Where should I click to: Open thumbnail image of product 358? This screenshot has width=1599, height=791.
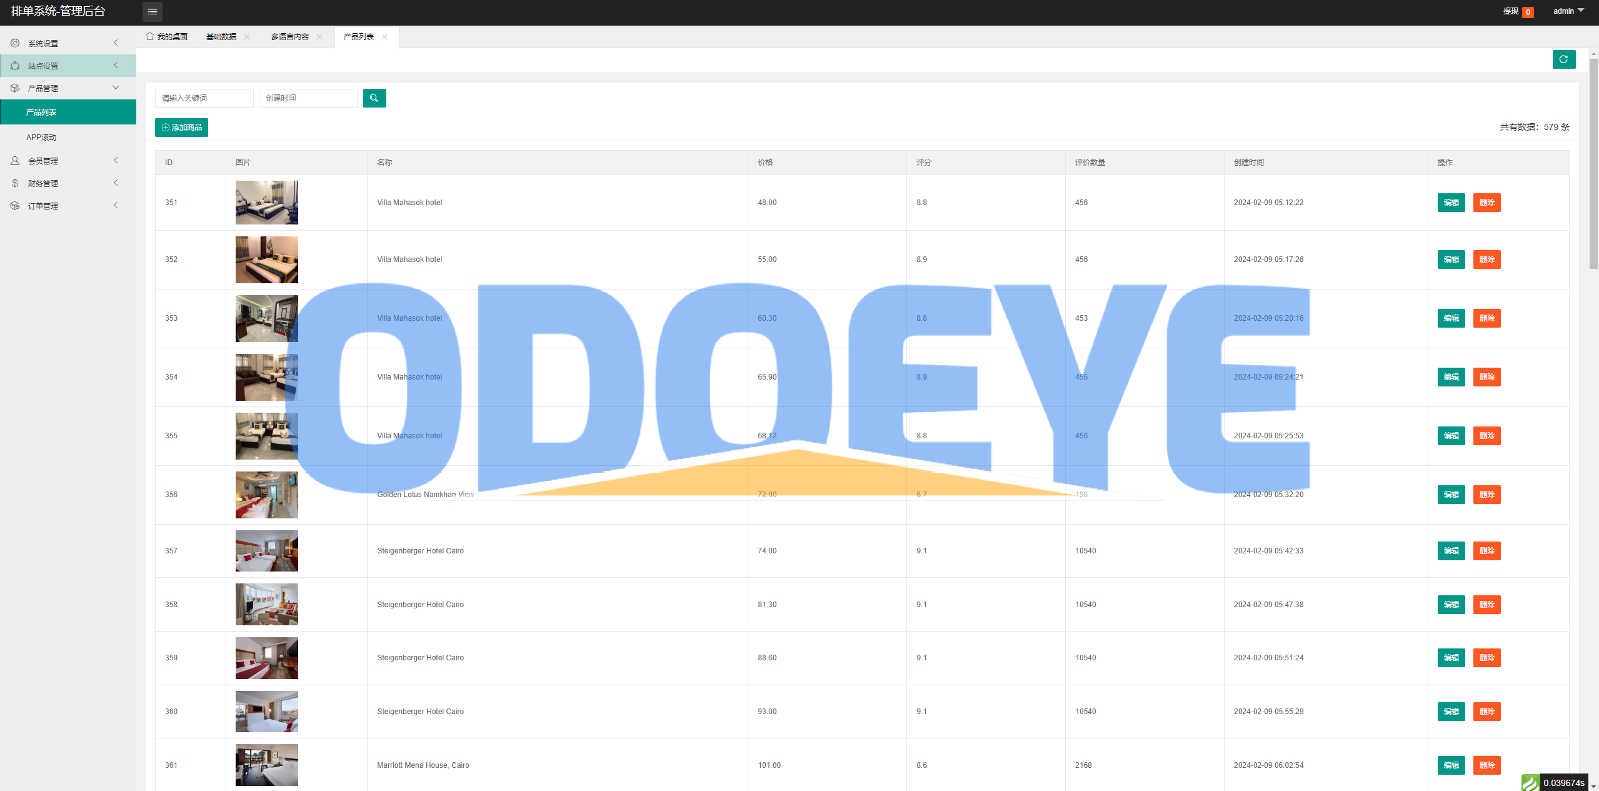267,605
